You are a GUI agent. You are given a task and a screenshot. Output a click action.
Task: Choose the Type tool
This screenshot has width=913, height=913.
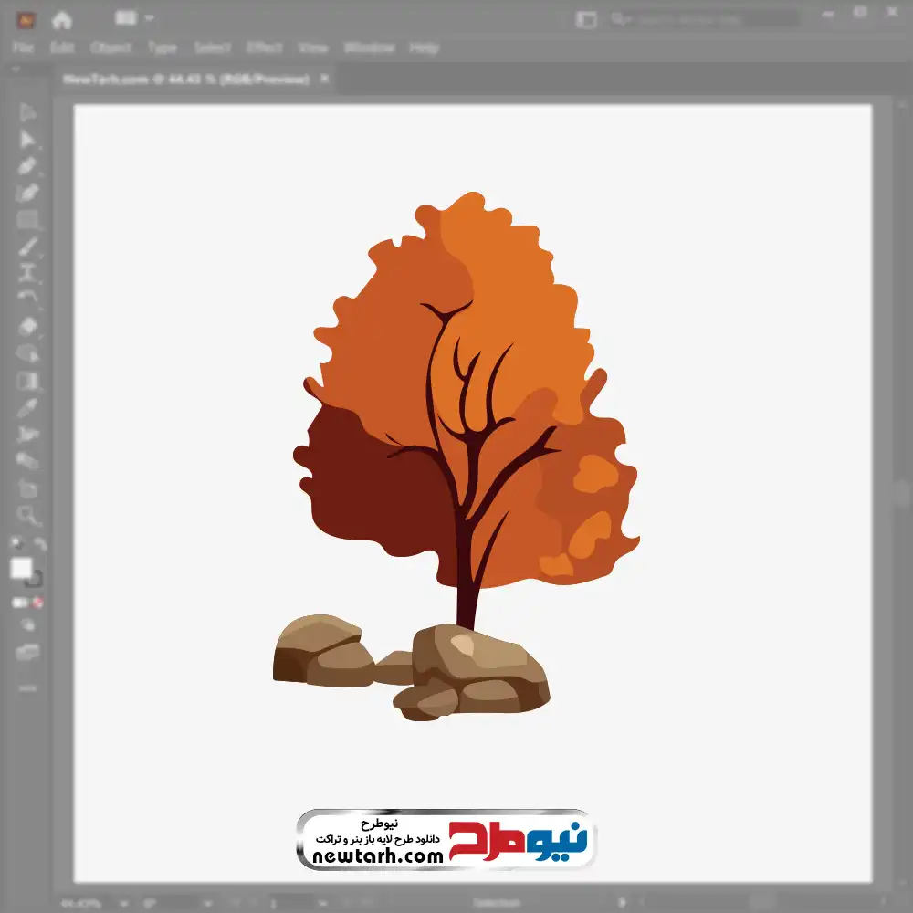point(28,272)
